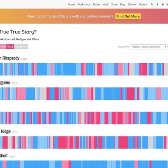Click the grey segment in Bohemian Rhapsody bar
The height and width of the screenshot is (168, 168).
pyautogui.click(x=132, y=69)
